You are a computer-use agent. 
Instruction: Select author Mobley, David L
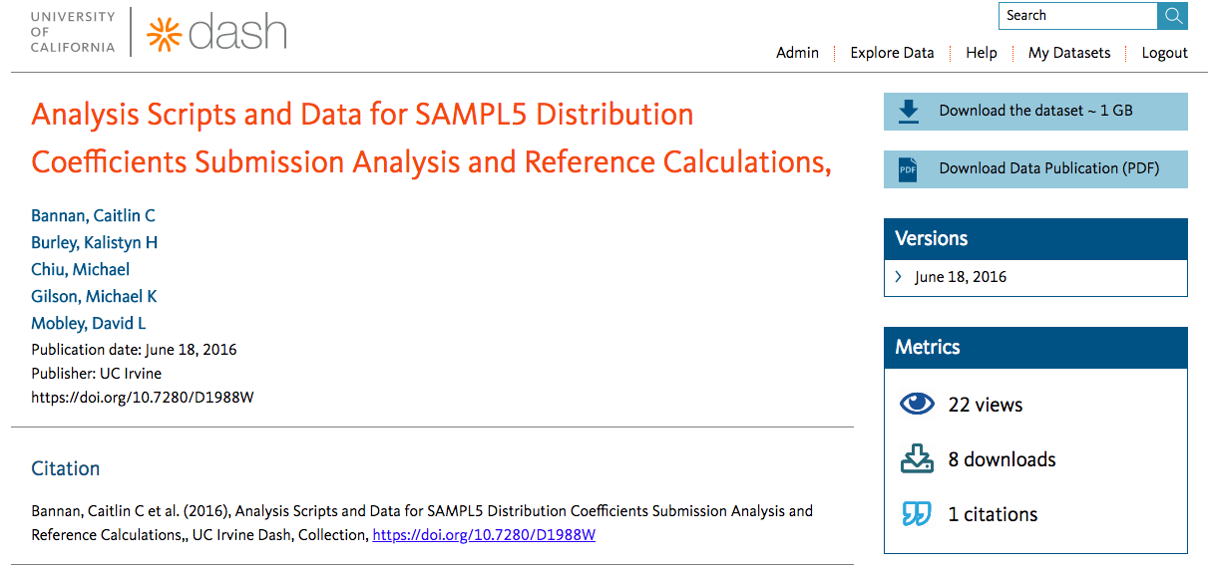89,323
